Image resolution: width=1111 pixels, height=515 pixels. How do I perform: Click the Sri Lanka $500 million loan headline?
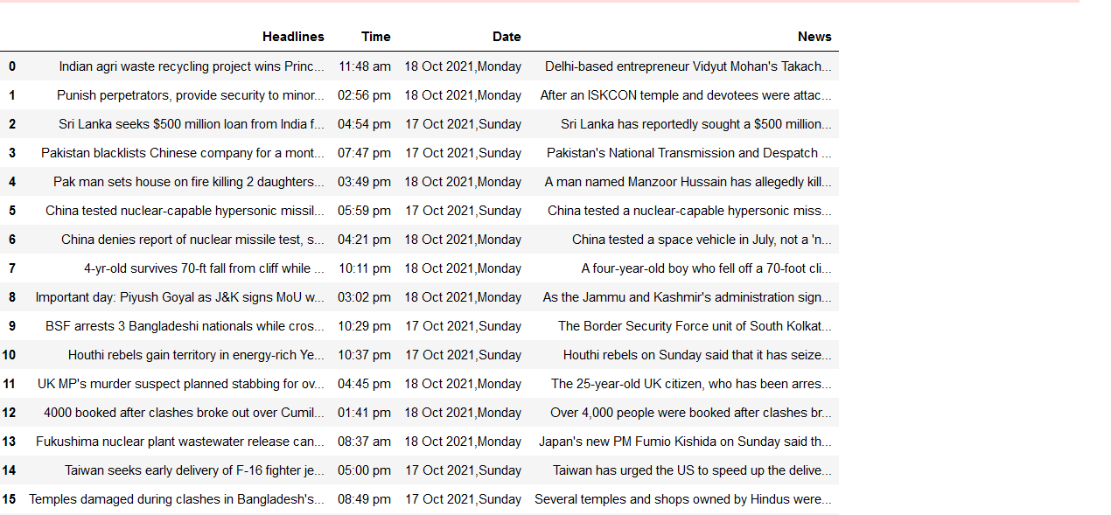pos(192,124)
